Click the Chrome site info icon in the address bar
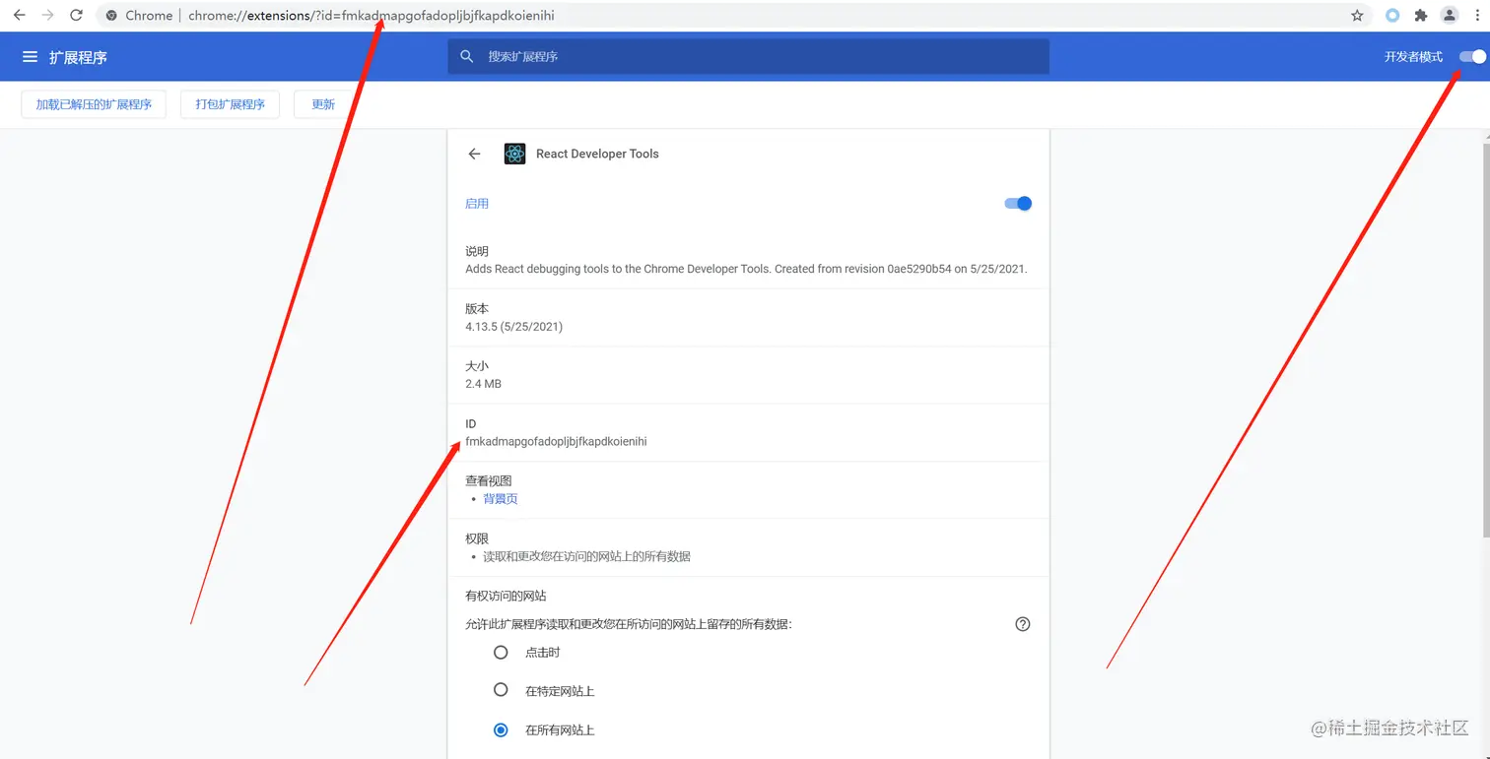Viewport: 1490px width, 759px height. (111, 16)
